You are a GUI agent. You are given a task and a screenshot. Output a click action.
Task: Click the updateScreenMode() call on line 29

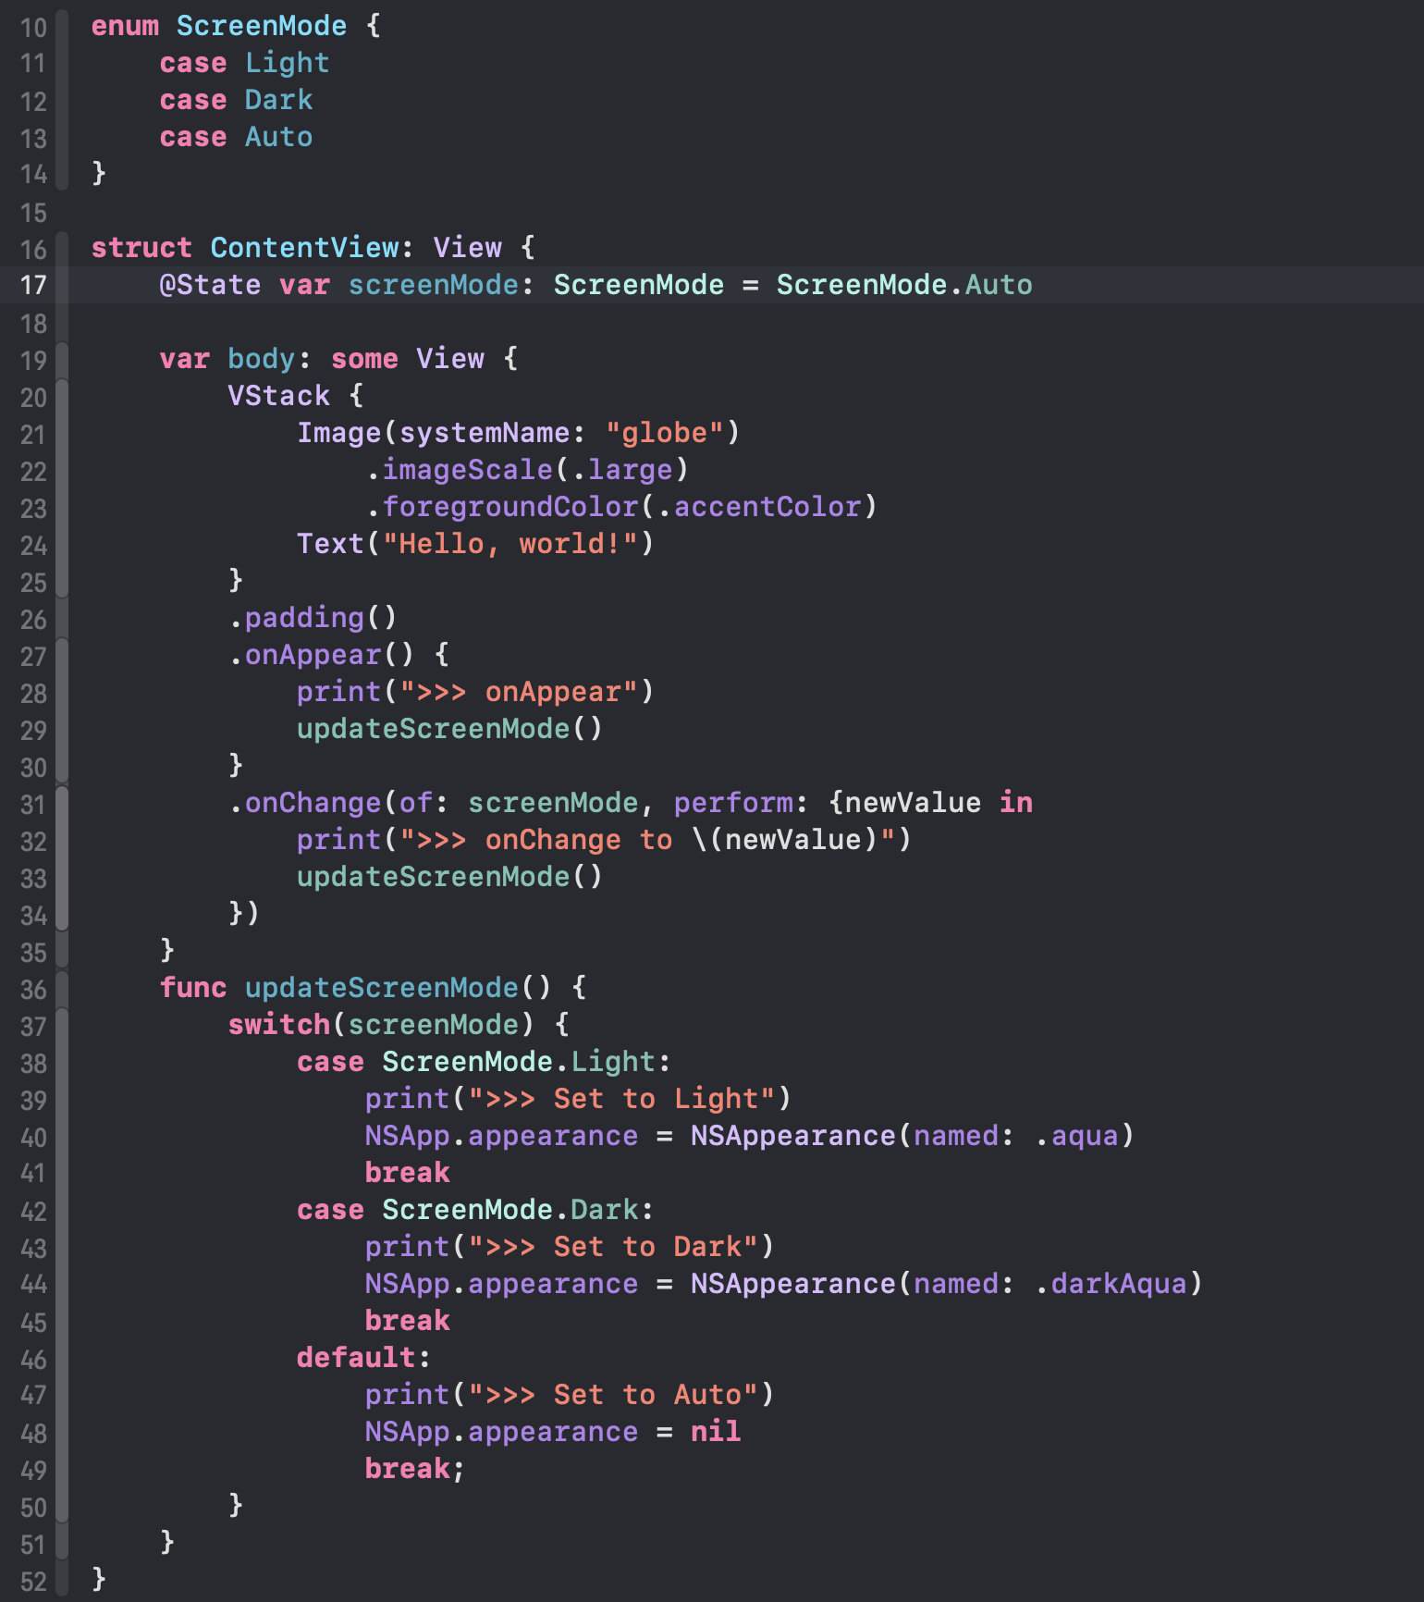coord(450,729)
